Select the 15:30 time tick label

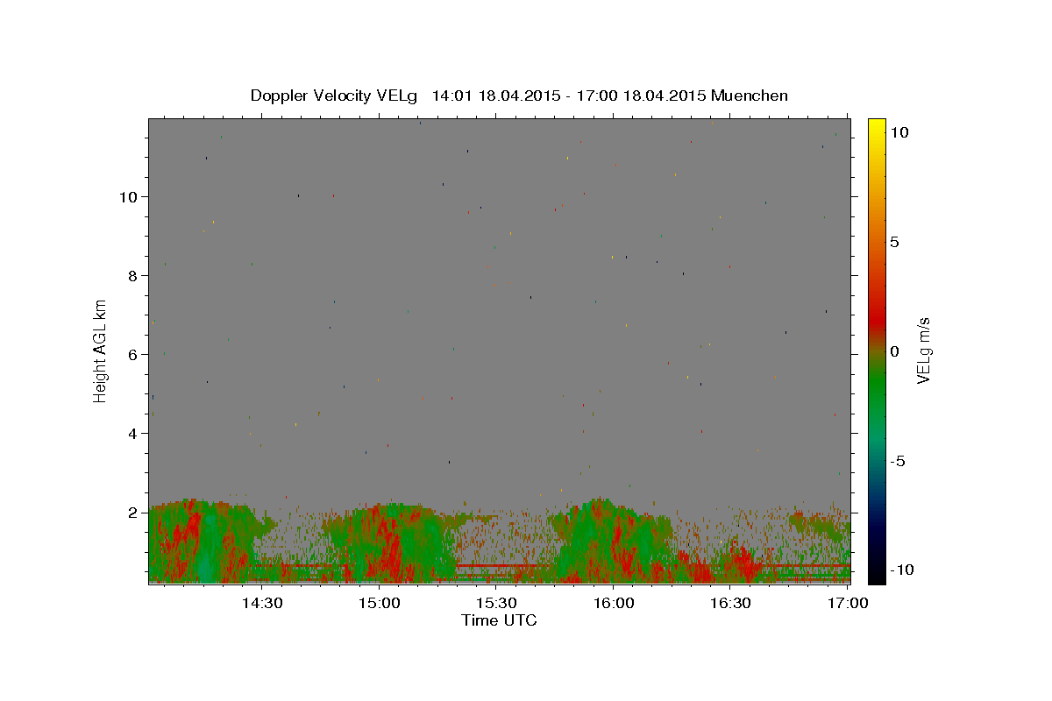[x=496, y=603]
